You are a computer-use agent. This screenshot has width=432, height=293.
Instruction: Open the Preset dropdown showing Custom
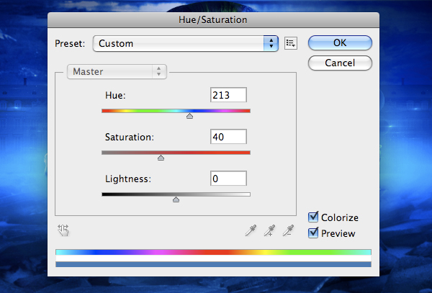pyautogui.click(x=186, y=43)
